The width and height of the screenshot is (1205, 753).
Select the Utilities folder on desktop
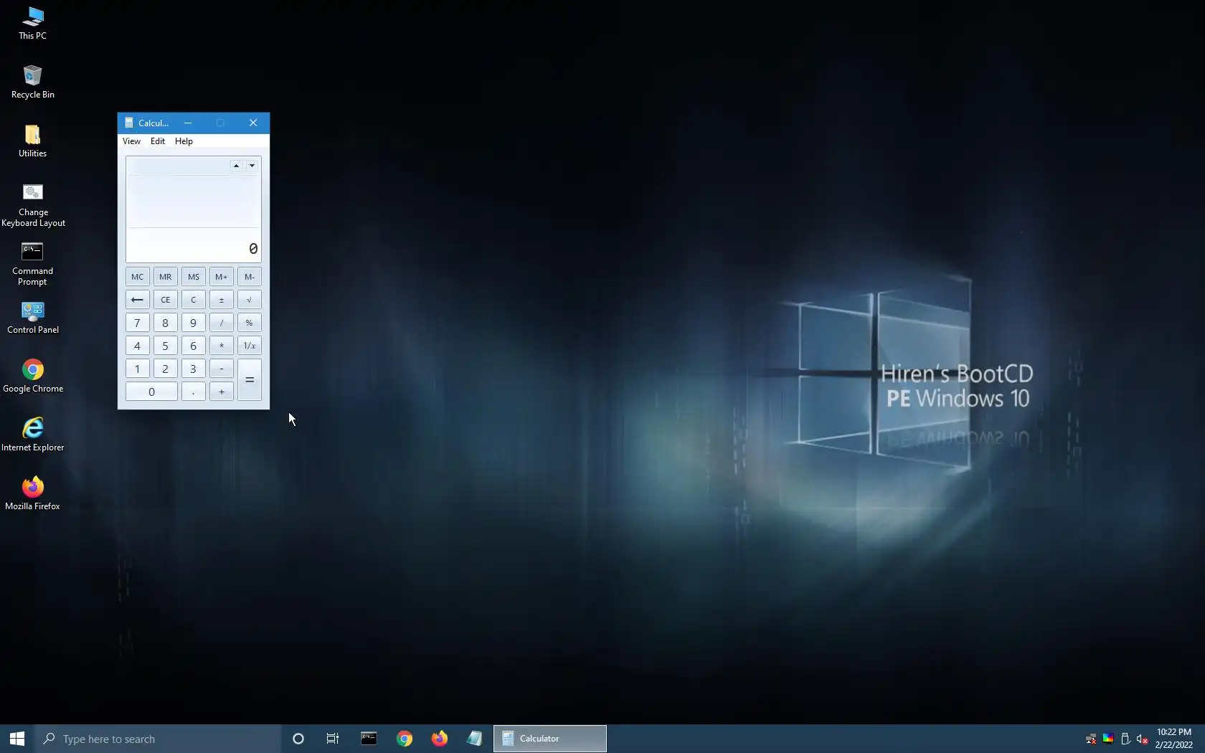click(32, 141)
